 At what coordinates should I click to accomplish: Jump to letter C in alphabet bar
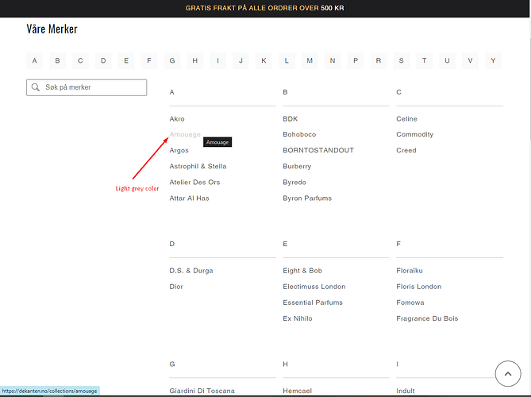pos(80,60)
